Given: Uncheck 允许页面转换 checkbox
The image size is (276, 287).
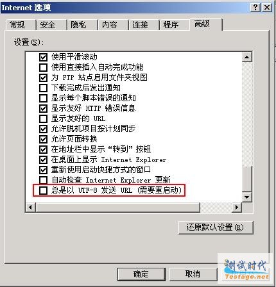Looking at the screenshot, I should pyautogui.click(x=43, y=139).
